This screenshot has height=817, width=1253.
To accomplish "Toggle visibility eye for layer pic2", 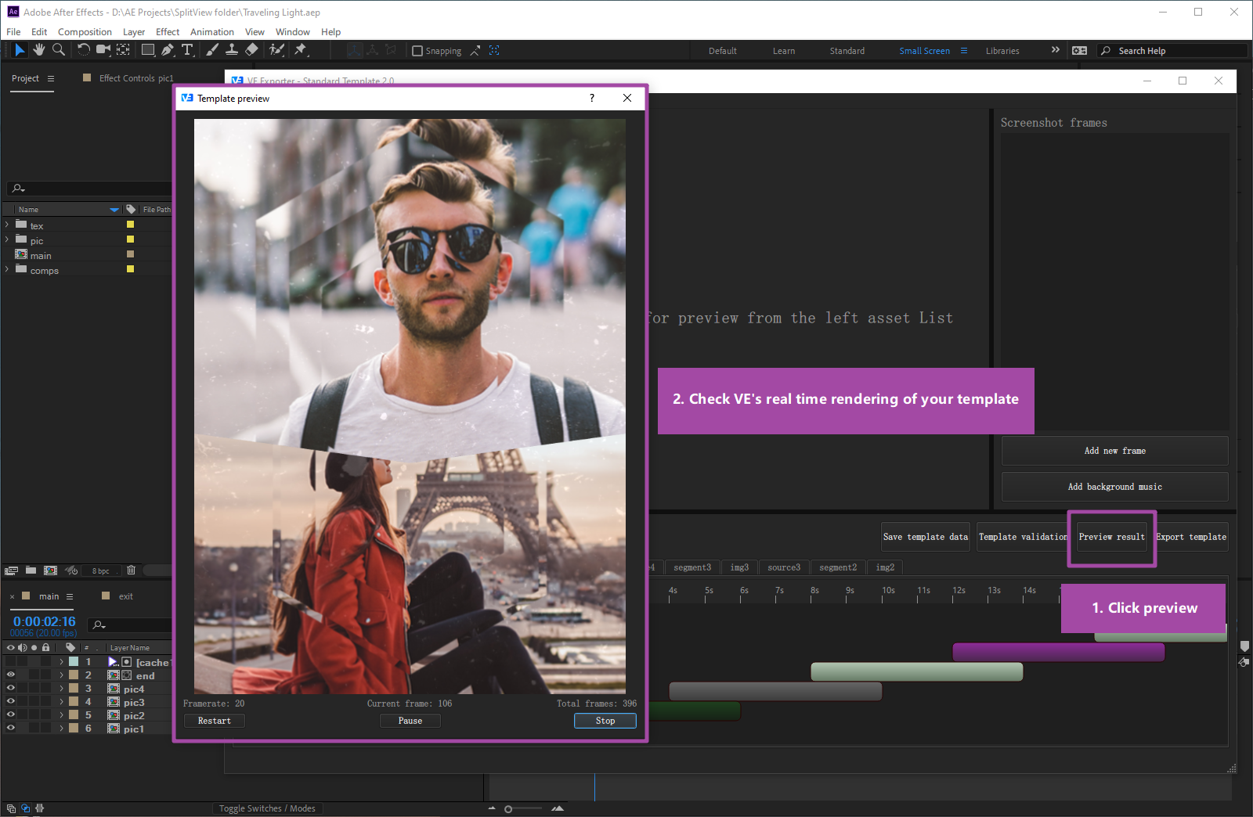I will click(11, 714).
